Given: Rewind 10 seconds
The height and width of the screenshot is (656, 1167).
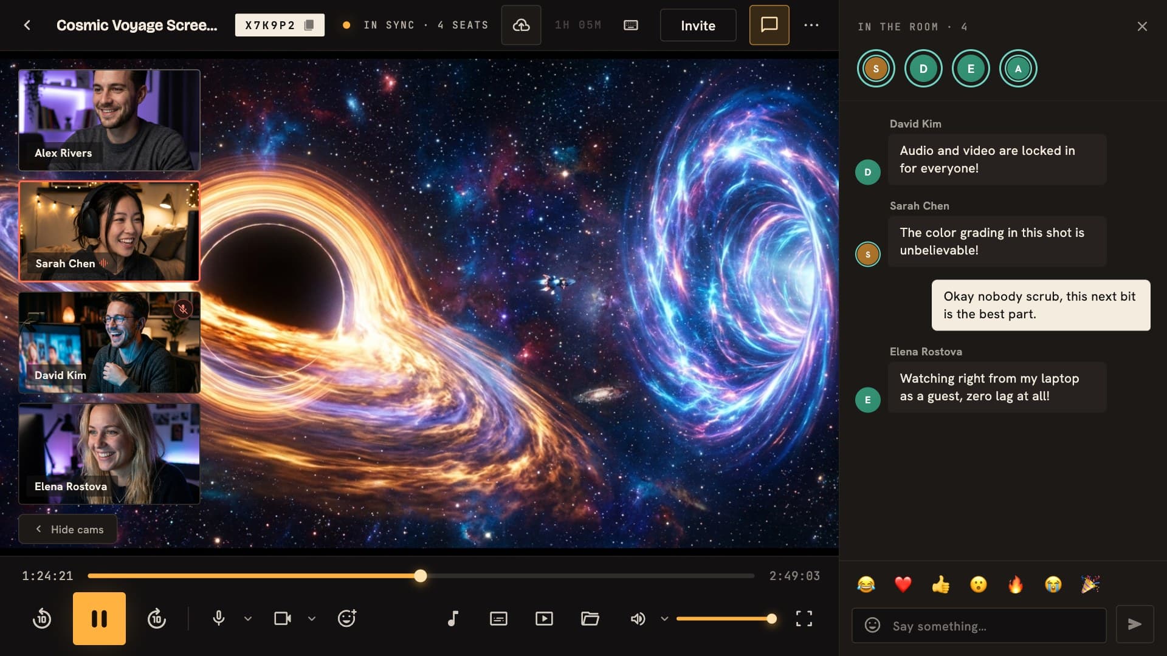Looking at the screenshot, I should coord(42,618).
